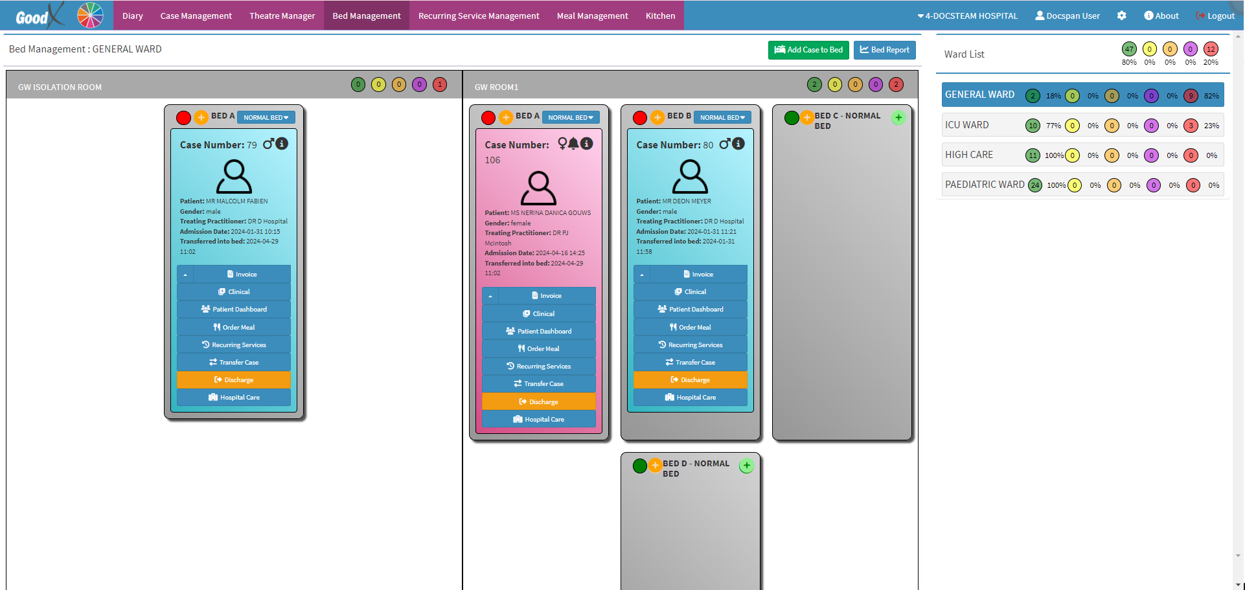
Task: Click info icon on case 79 card
Action: (x=282, y=144)
